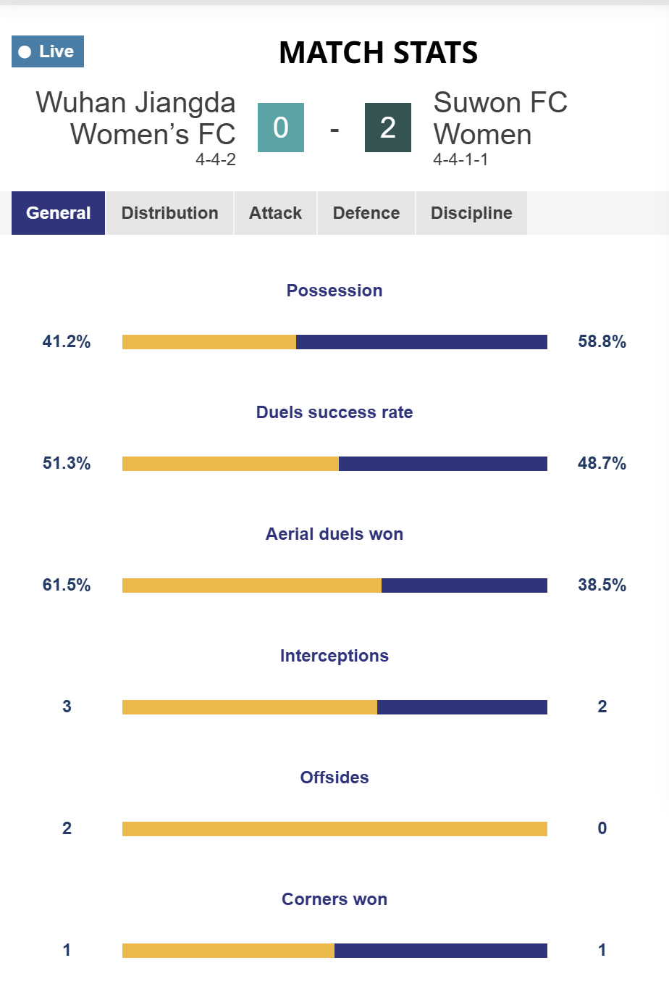This screenshot has width=669, height=992.
Task: Click the Duels success rate bar
Action: 334,464
